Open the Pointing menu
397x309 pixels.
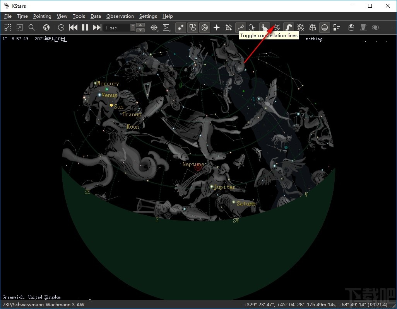click(x=42, y=16)
